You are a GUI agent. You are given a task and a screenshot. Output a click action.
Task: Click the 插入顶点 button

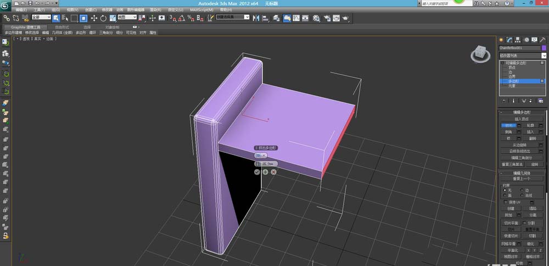click(522, 119)
